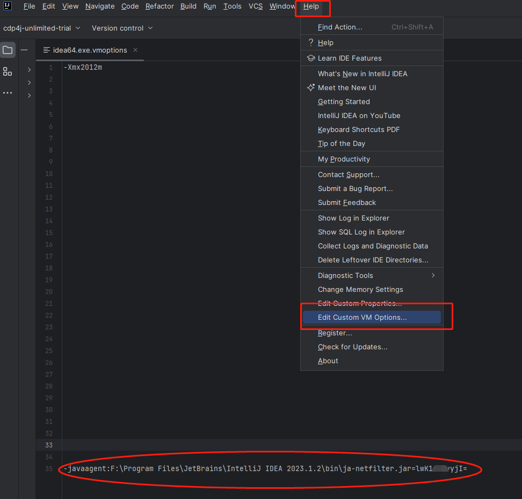The image size is (522, 499).
Task: Open My Productivity
Action: coord(372,159)
